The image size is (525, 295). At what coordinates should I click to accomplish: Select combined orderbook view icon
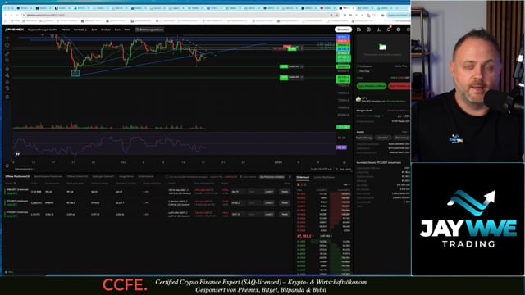299,184
